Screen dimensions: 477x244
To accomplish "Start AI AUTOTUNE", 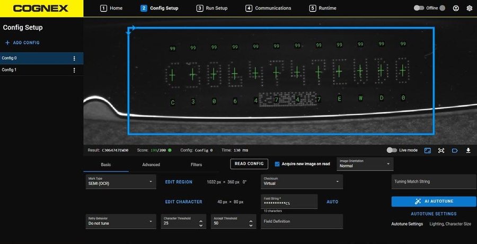I will 434,201.
